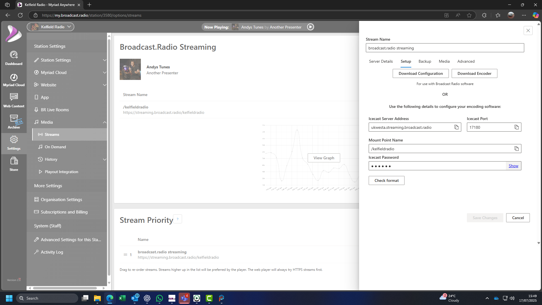Click the Check format button

pyautogui.click(x=386, y=180)
